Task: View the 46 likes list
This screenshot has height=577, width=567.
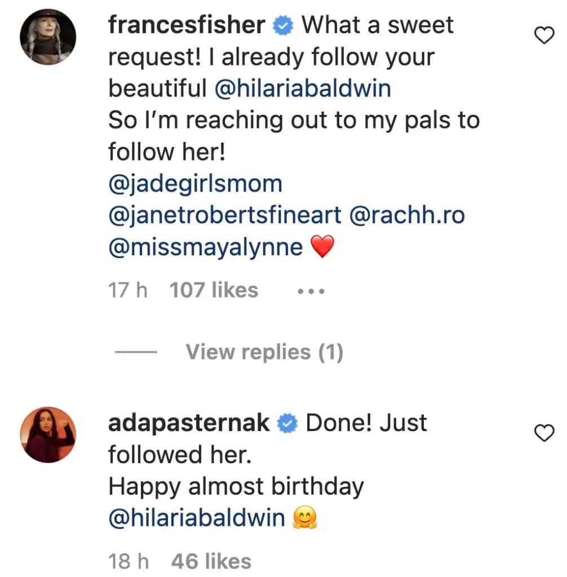Action: pyautogui.click(x=211, y=561)
